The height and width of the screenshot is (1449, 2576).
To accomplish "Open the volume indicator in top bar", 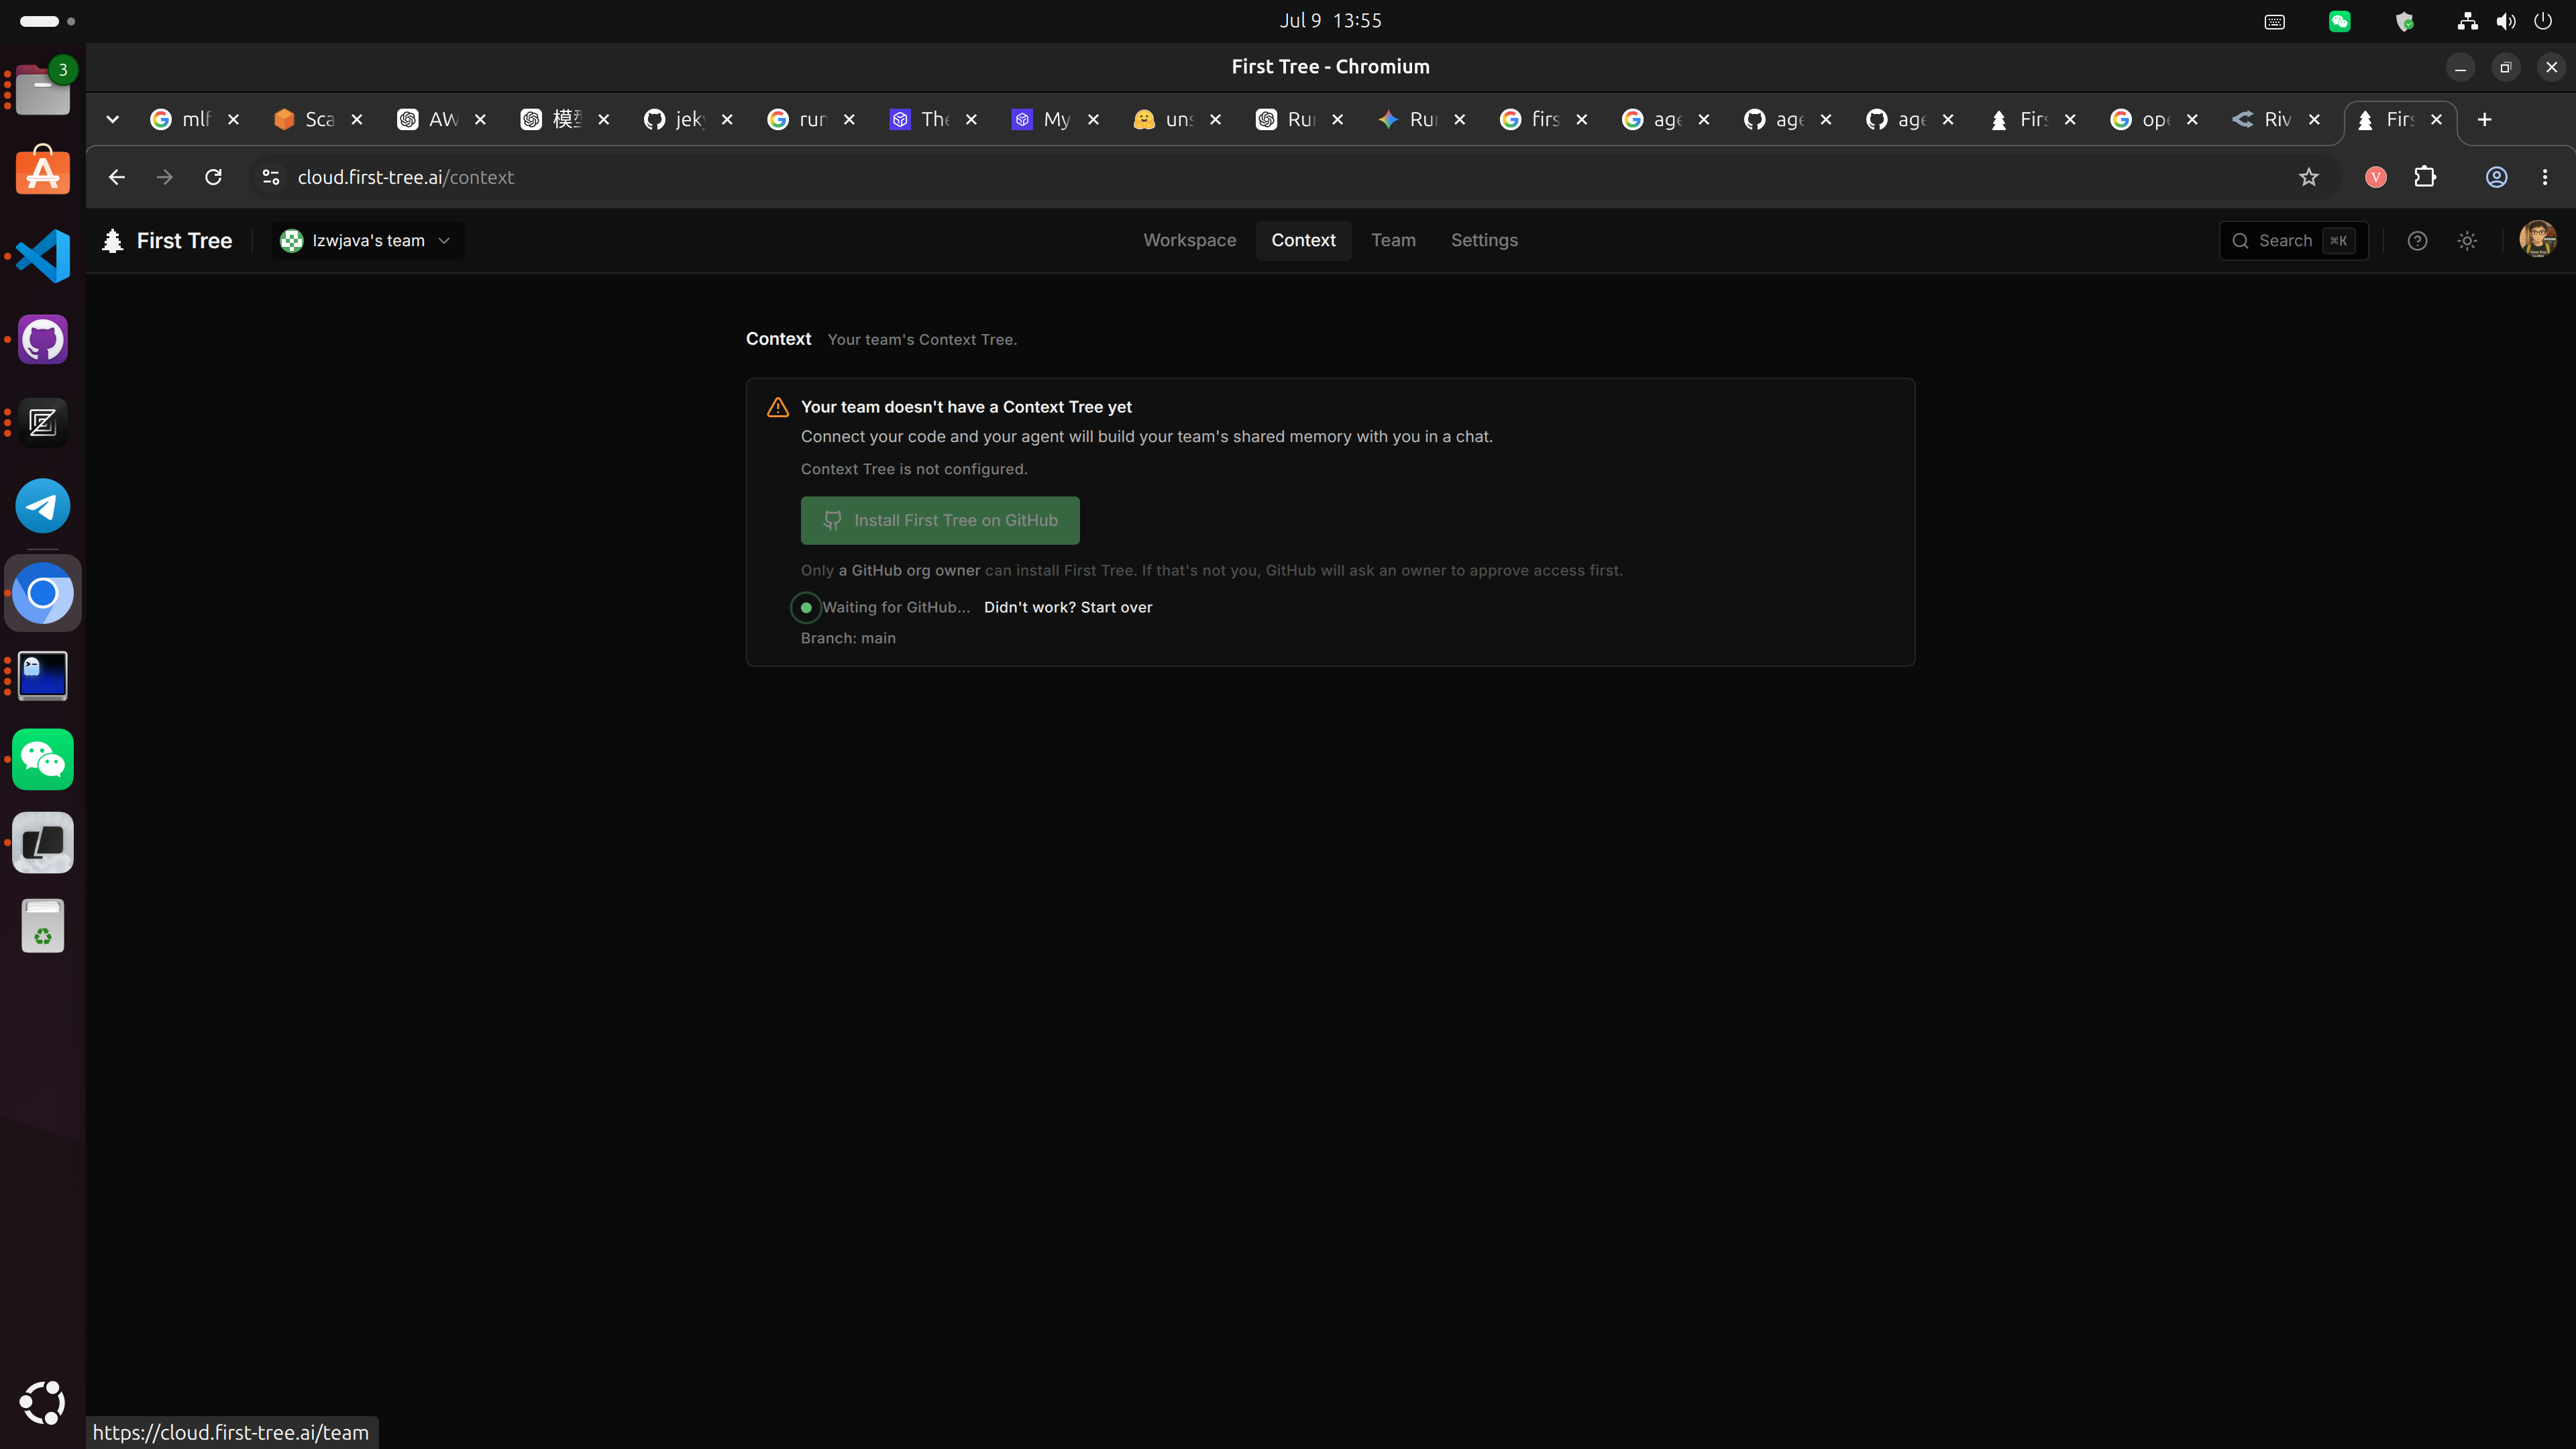I will point(2505,21).
